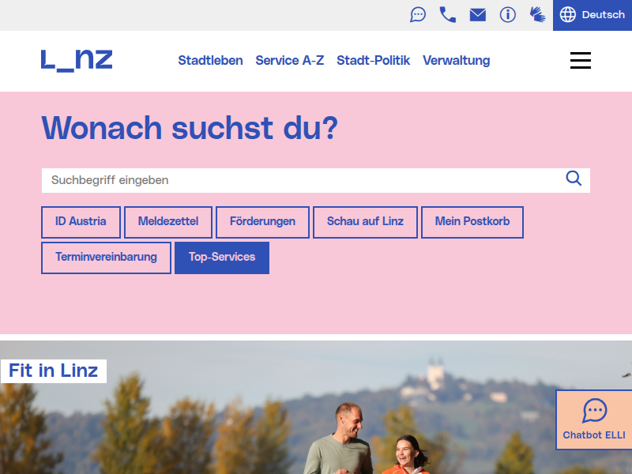This screenshot has height=474, width=632.
Task: Click the ID Austria button
Action: [81, 222]
